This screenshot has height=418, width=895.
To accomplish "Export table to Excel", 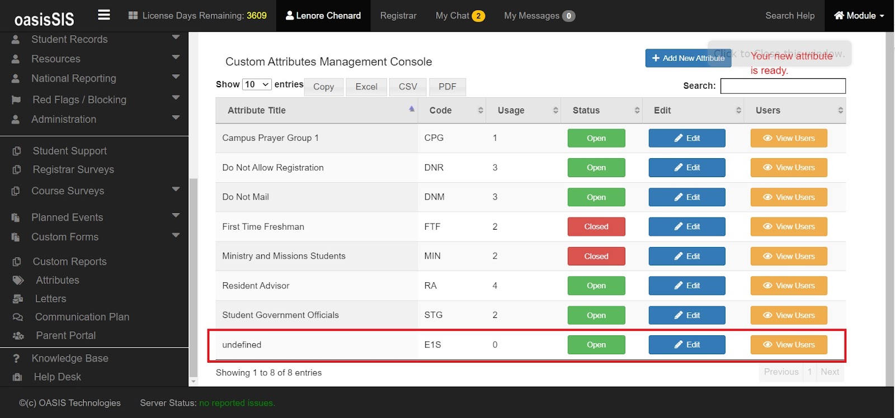I will point(366,87).
